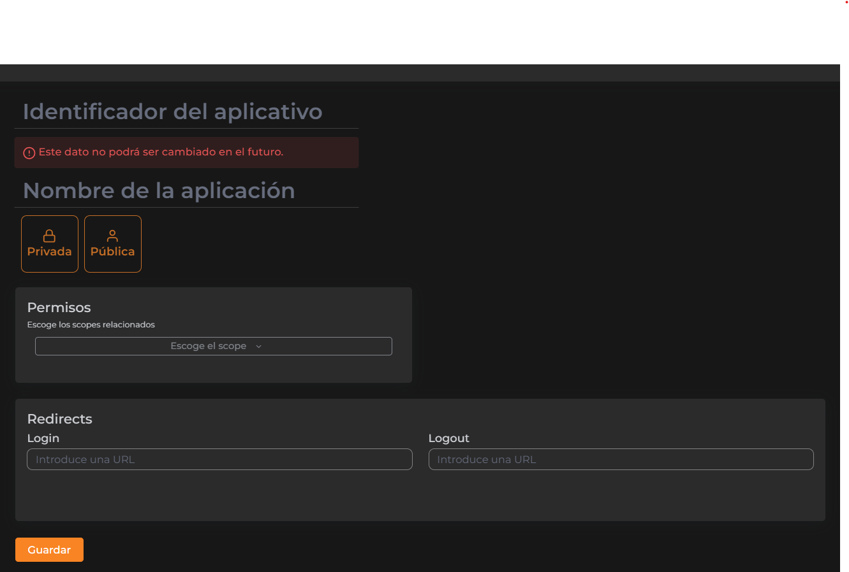Focus the Logout redirect URL field
This screenshot has width=849, height=572.
point(621,459)
